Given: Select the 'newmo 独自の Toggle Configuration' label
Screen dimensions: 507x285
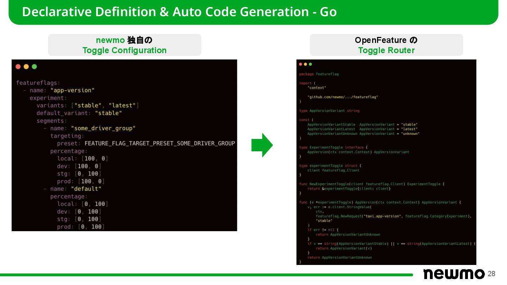Looking at the screenshot, I should point(124,45).
